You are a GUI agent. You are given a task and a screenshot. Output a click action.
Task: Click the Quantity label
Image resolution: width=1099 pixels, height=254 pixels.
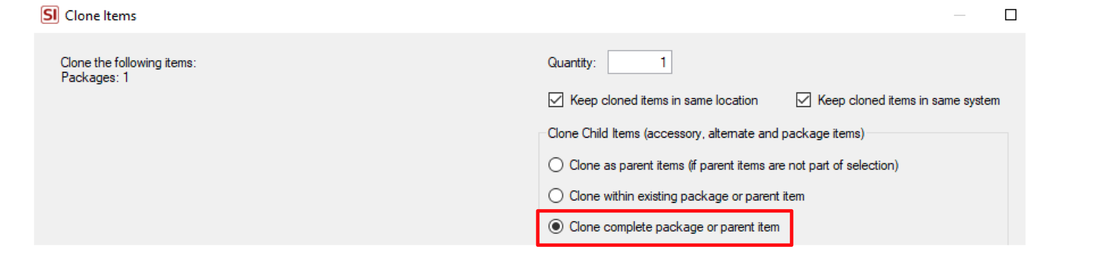(571, 63)
